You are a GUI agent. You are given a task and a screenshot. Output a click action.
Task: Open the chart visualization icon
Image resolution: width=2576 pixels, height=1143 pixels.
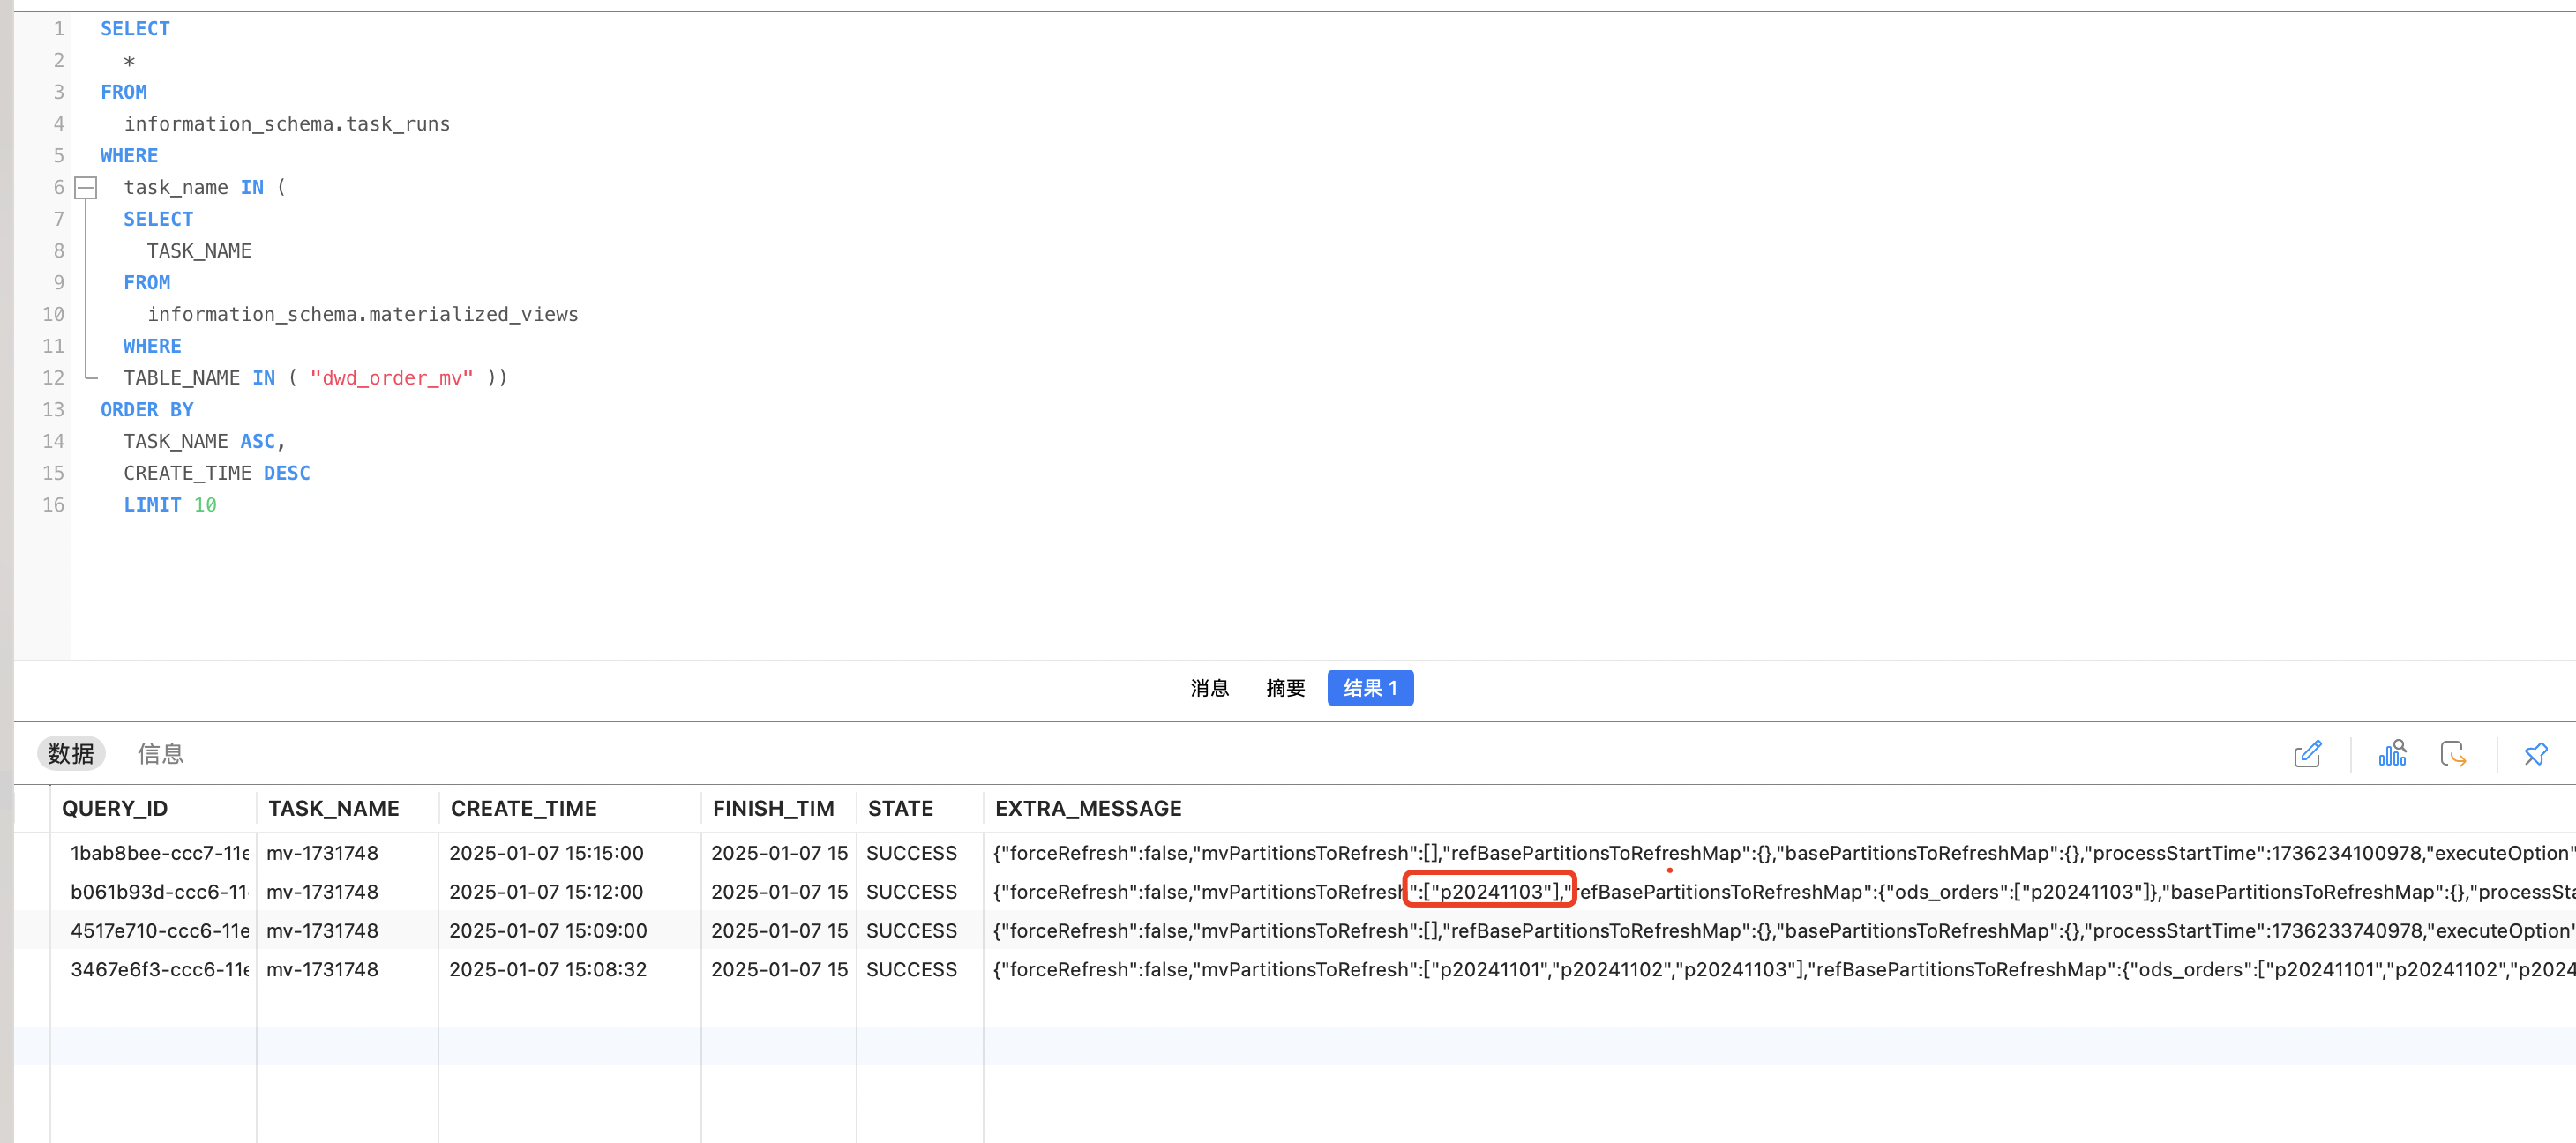[2392, 754]
